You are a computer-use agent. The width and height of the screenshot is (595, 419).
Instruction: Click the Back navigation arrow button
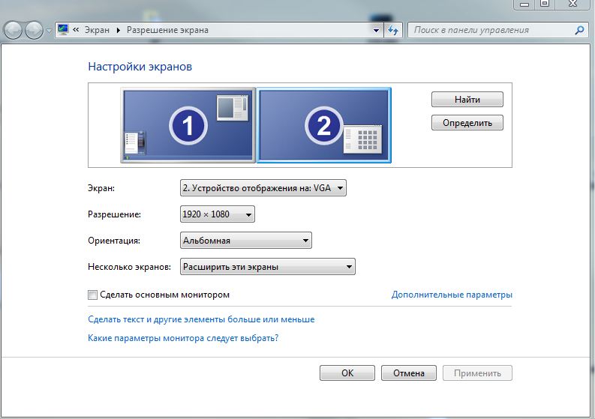(x=14, y=31)
